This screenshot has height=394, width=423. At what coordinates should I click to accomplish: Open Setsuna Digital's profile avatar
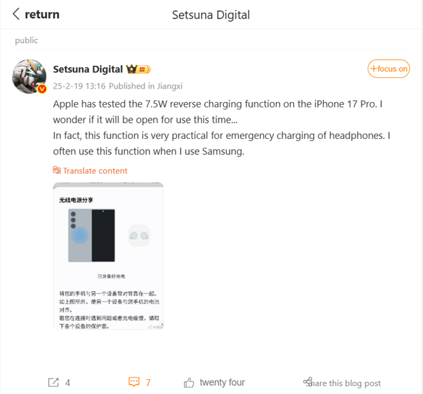pos(29,77)
